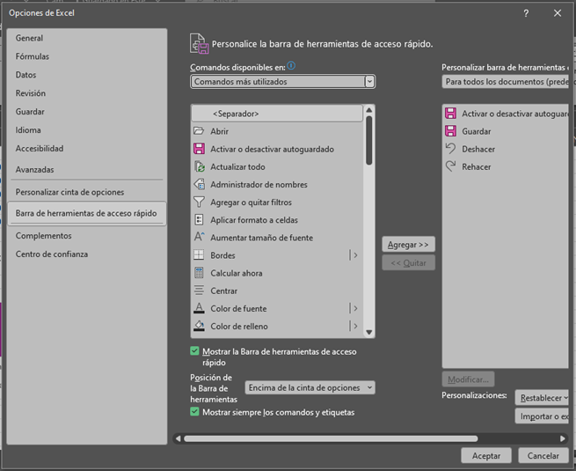Click the Modificar... button
This screenshot has width=576, height=471.
(x=468, y=379)
